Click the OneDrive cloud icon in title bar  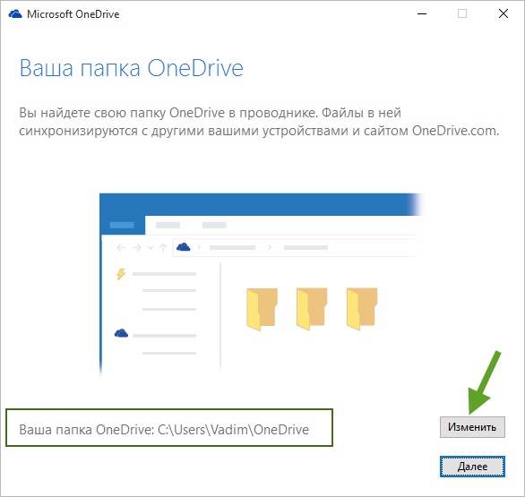click(15, 14)
